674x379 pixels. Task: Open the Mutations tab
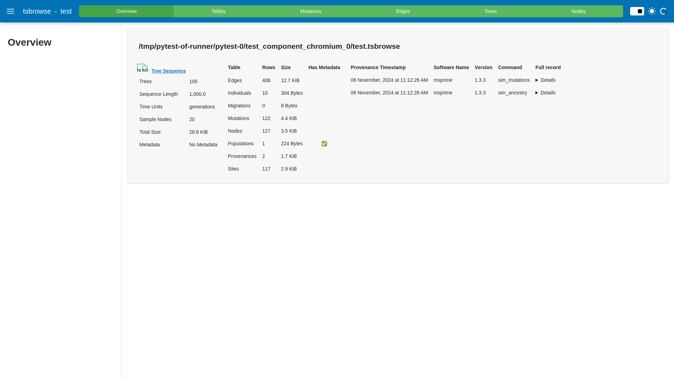(310, 11)
